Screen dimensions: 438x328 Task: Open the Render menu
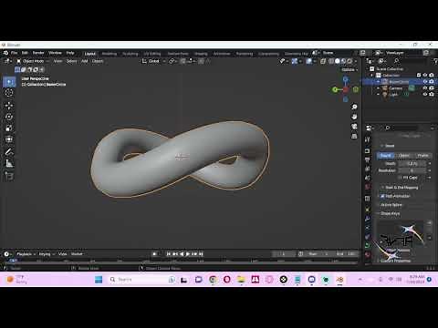tap(38, 53)
